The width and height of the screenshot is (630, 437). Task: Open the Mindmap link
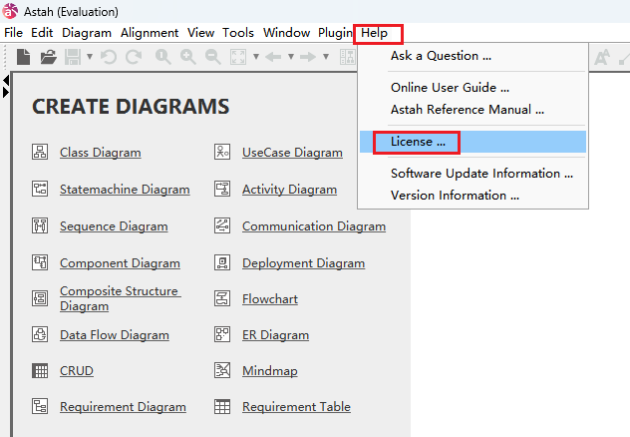270,371
